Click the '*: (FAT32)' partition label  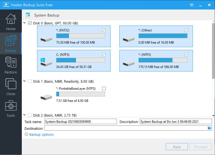[x=63, y=30]
